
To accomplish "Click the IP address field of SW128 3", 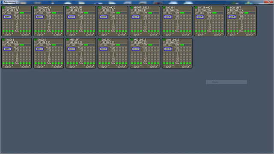I will click(x=44, y=42).
